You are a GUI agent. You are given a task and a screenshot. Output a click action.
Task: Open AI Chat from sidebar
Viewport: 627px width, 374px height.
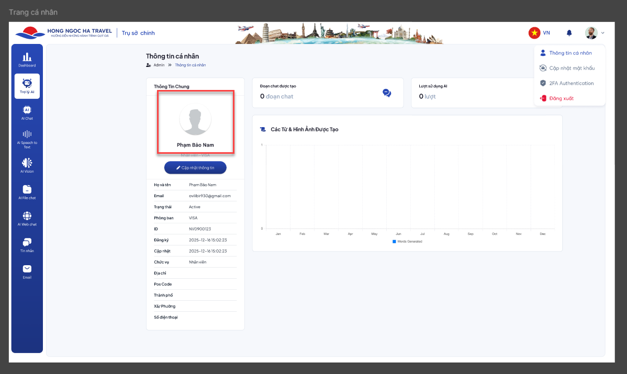(x=27, y=112)
